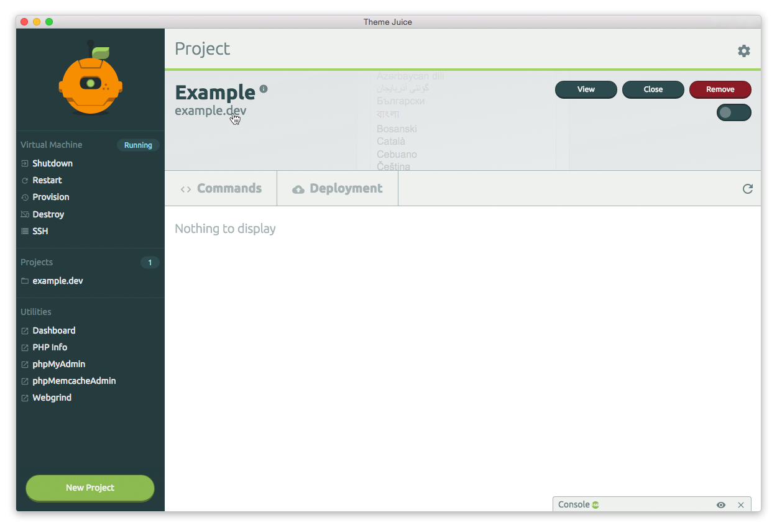Click the New Project button

point(90,488)
